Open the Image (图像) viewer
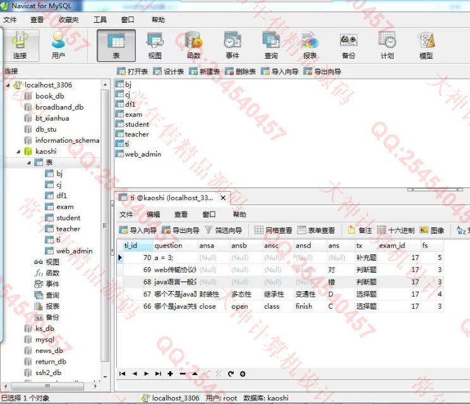Image resolution: width=470 pixels, height=404 pixels. point(432,230)
